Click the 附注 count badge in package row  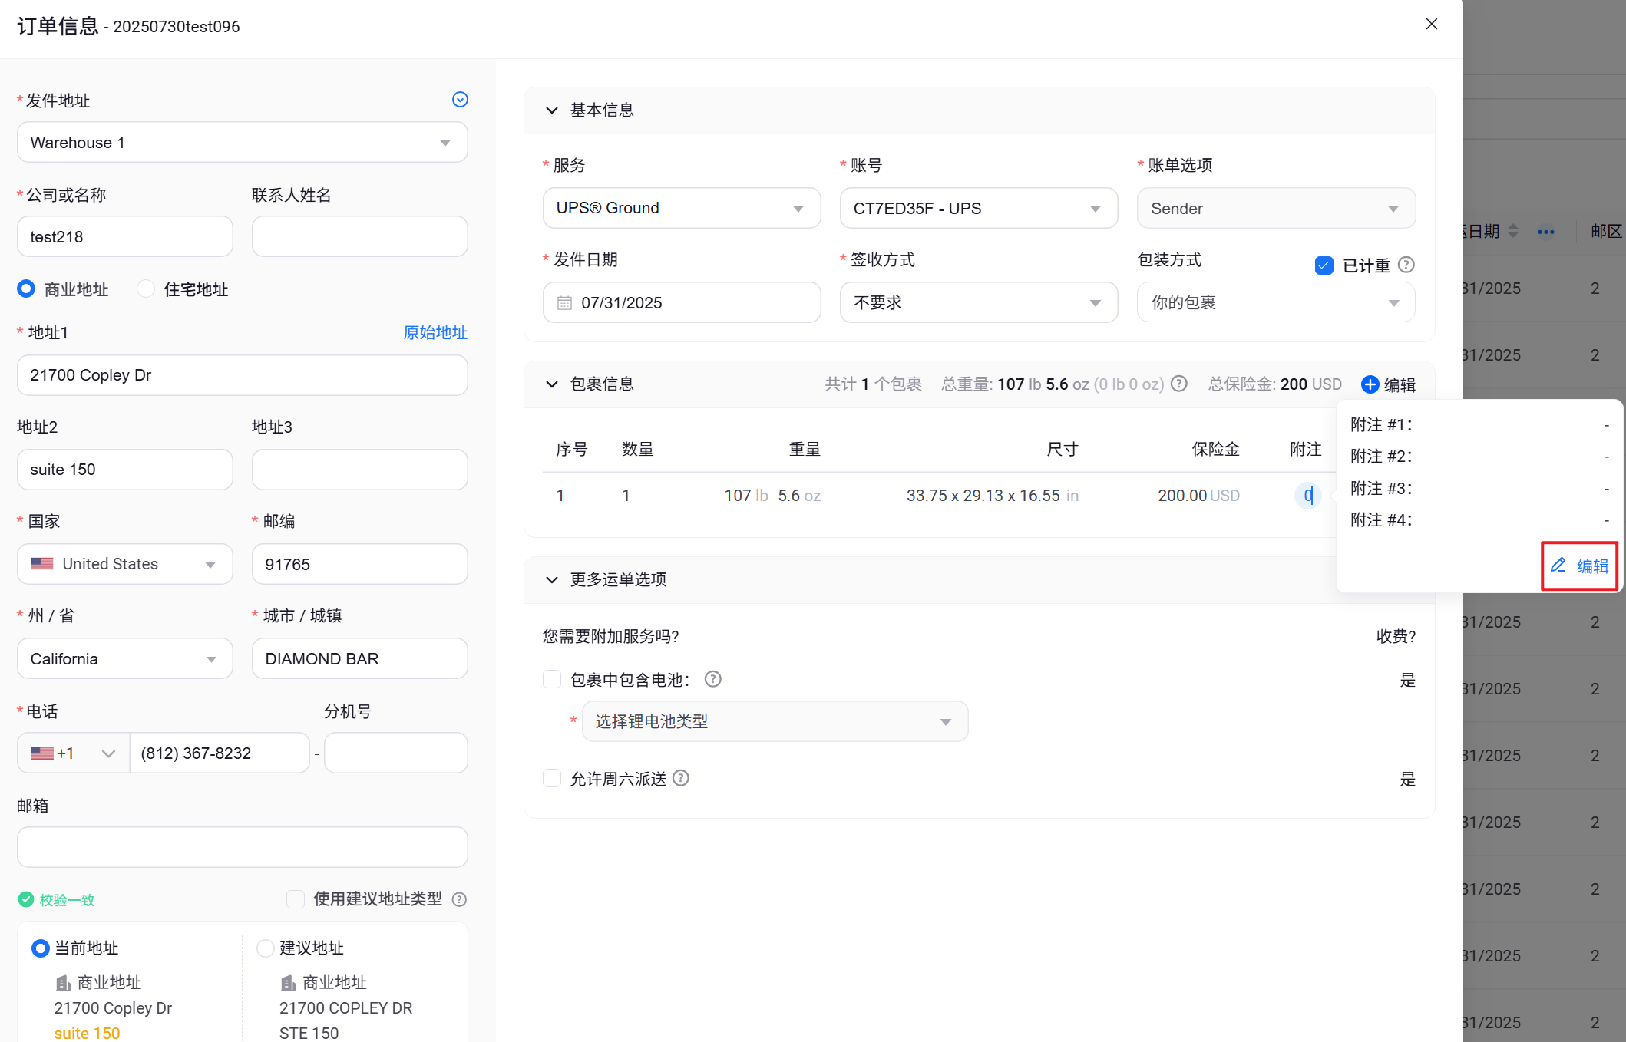click(x=1307, y=496)
